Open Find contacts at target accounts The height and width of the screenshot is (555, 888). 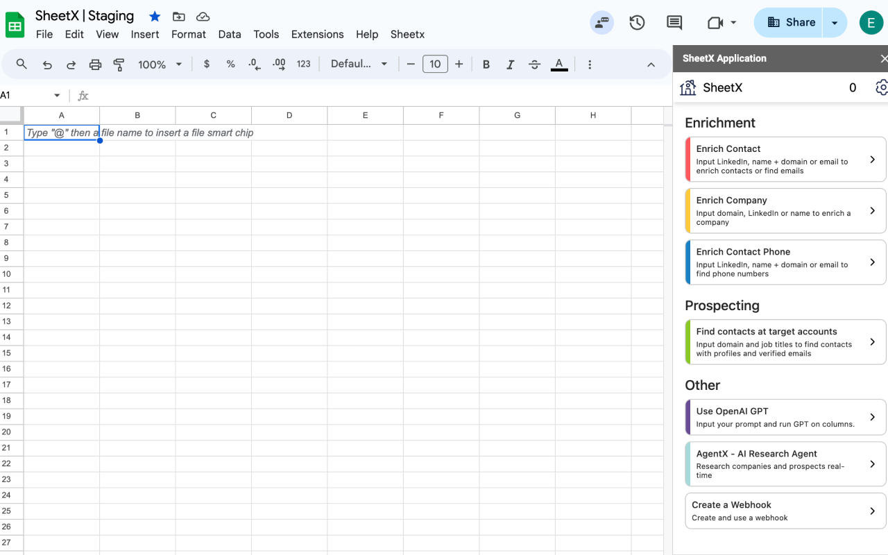[785, 342]
